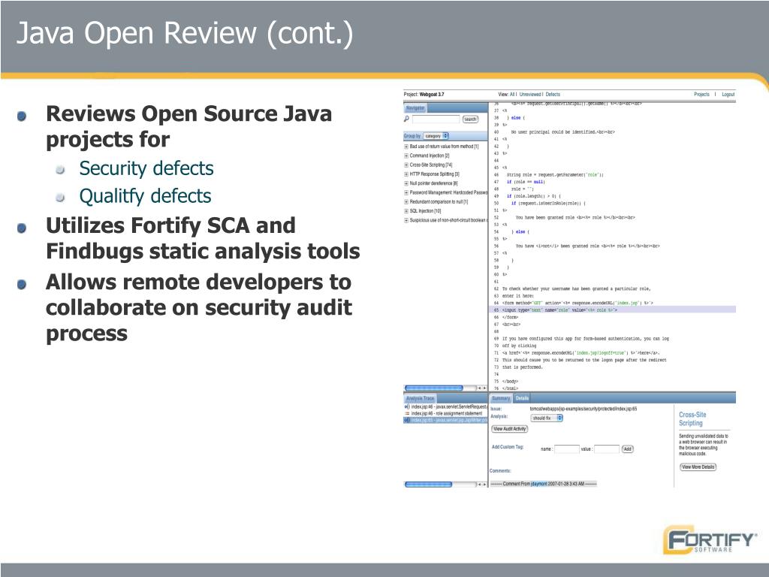Click the Analysis Trace scrollbar left arrow
769x577 pixels.
(480, 485)
